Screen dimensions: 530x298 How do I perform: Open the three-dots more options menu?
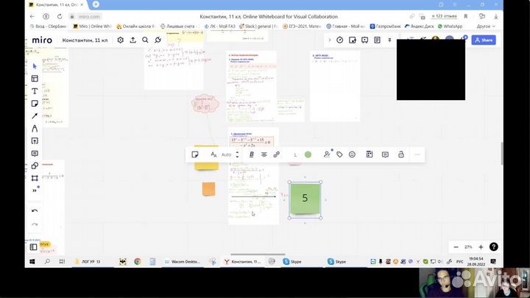[x=417, y=155]
